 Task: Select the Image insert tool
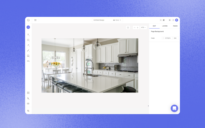pos(28,56)
